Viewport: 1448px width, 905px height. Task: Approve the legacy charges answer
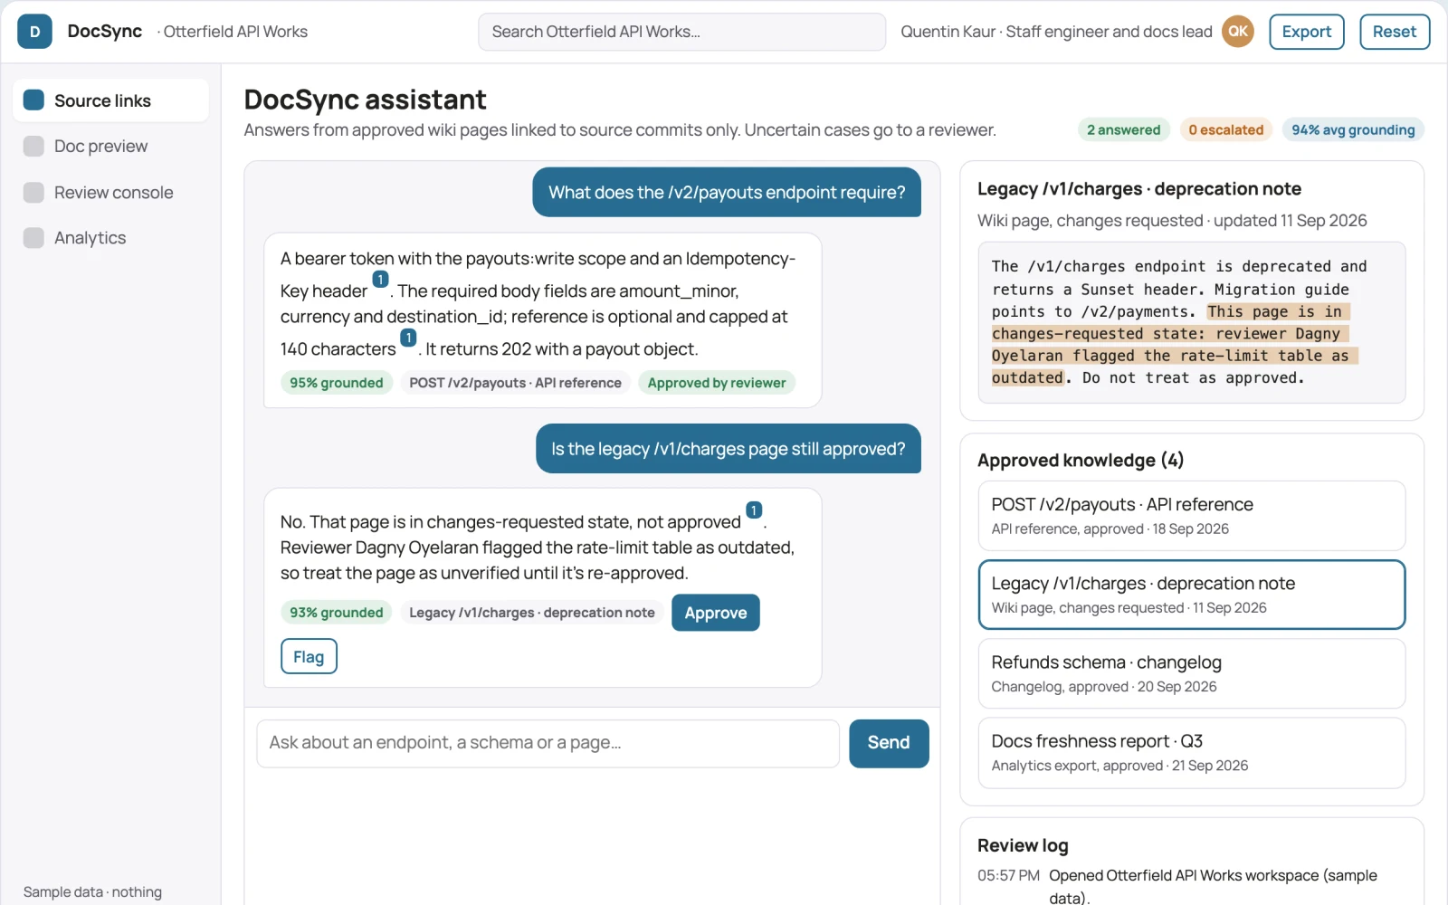(x=715, y=613)
